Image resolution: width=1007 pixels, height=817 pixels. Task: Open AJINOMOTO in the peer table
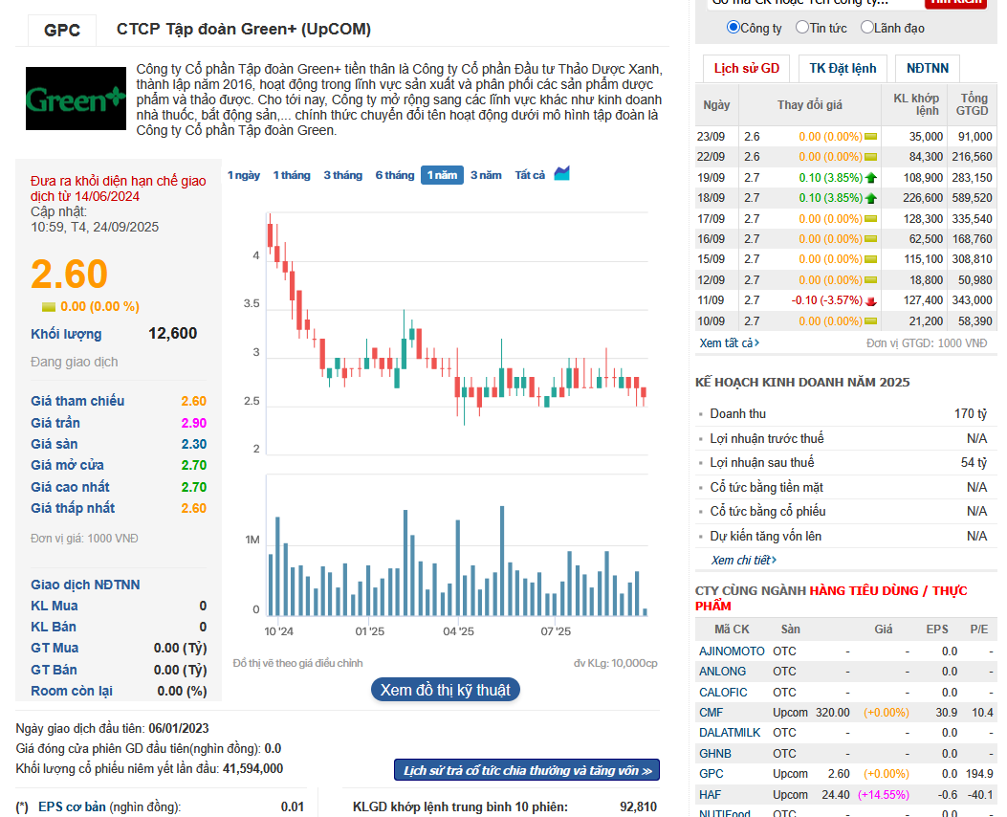click(x=732, y=651)
